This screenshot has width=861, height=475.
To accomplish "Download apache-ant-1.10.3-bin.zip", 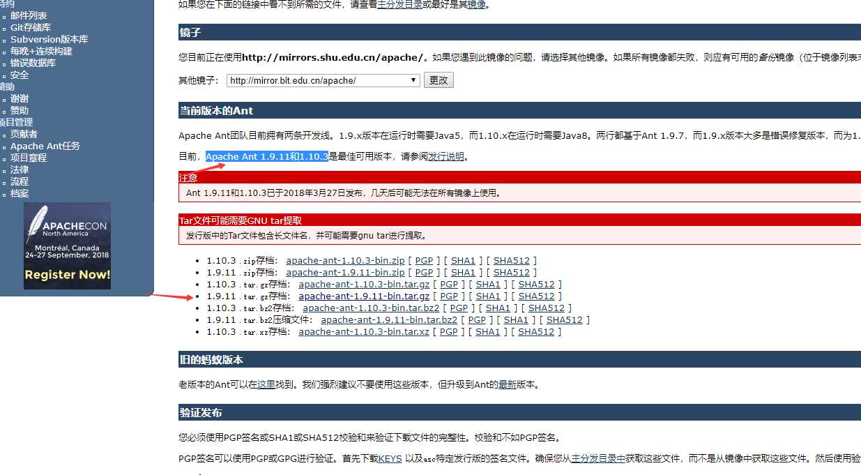I will click(x=345, y=261).
